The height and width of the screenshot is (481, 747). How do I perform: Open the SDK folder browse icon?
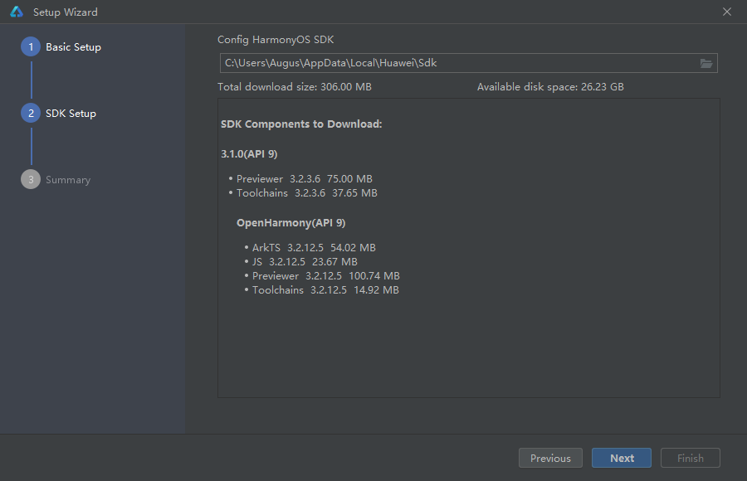(706, 63)
